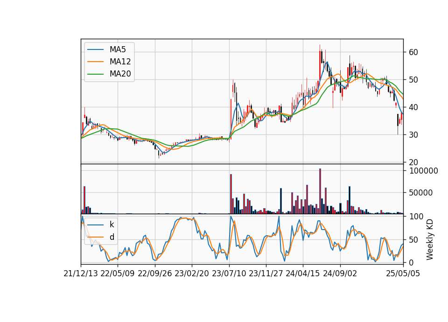
Task: Click the Weekly KD axis label
Action: point(430,240)
